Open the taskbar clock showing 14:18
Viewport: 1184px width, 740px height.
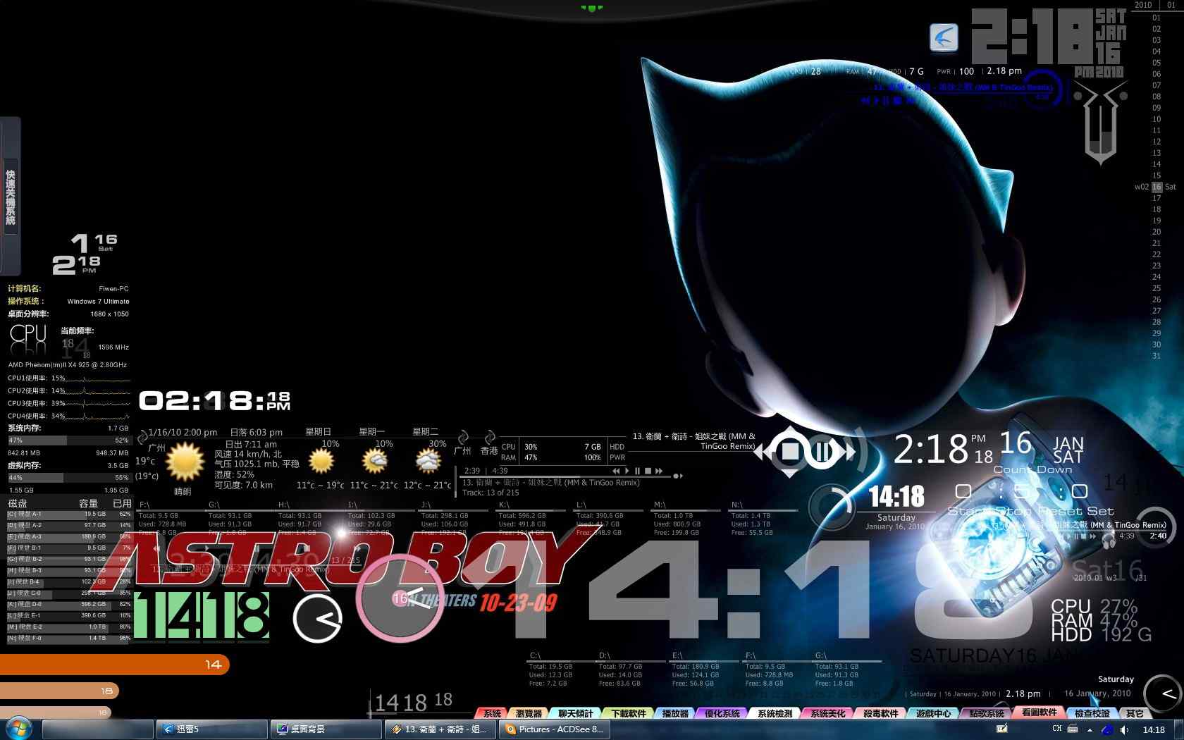pos(1154,729)
